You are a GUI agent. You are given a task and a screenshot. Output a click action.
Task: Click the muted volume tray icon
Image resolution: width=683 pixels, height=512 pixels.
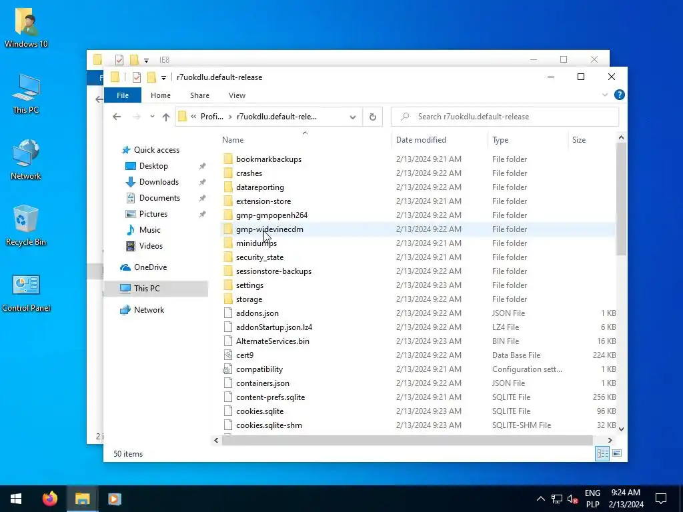(x=573, y=499)
